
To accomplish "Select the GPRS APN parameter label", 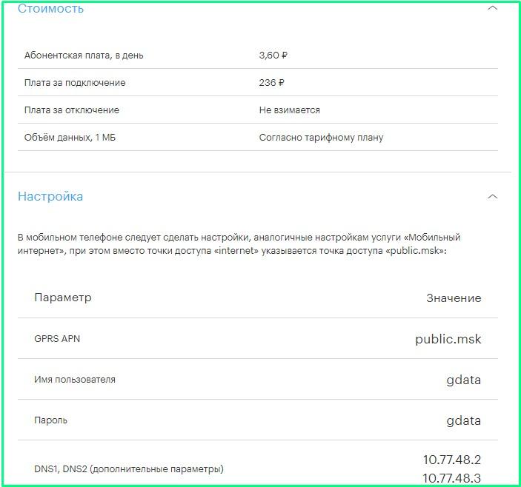I will coord(57,339).
